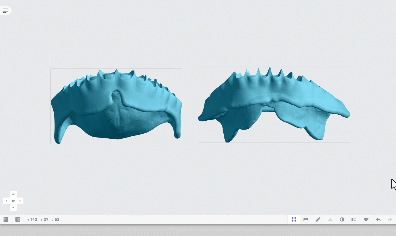This screenshot has width=396, height=236.
Task: Open the build platform icon
Action: click(x=366, y=219)
